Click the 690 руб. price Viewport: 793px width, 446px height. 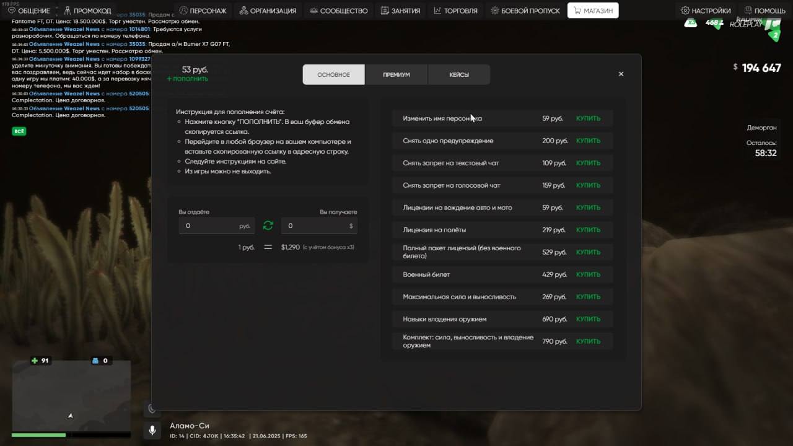point(554,319)
